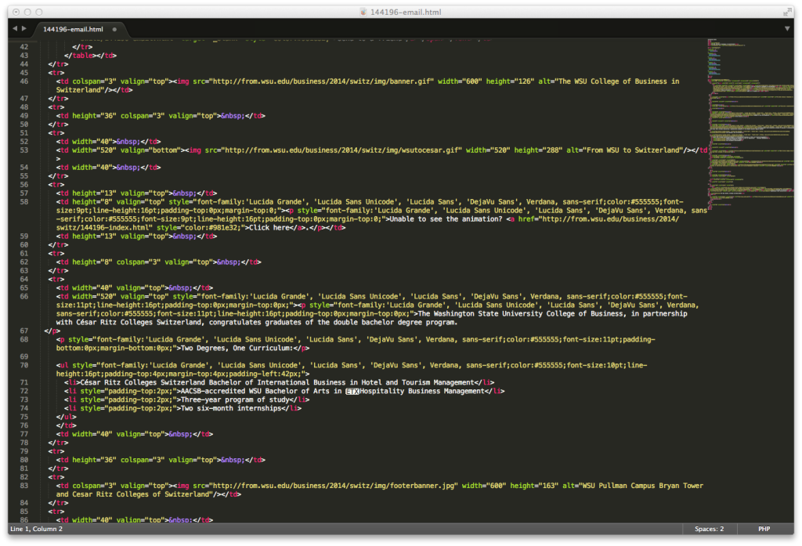Screen dimensions: 802x546
Task: Click the closing </ul> tag on line 75
Action: coord(66,417)
